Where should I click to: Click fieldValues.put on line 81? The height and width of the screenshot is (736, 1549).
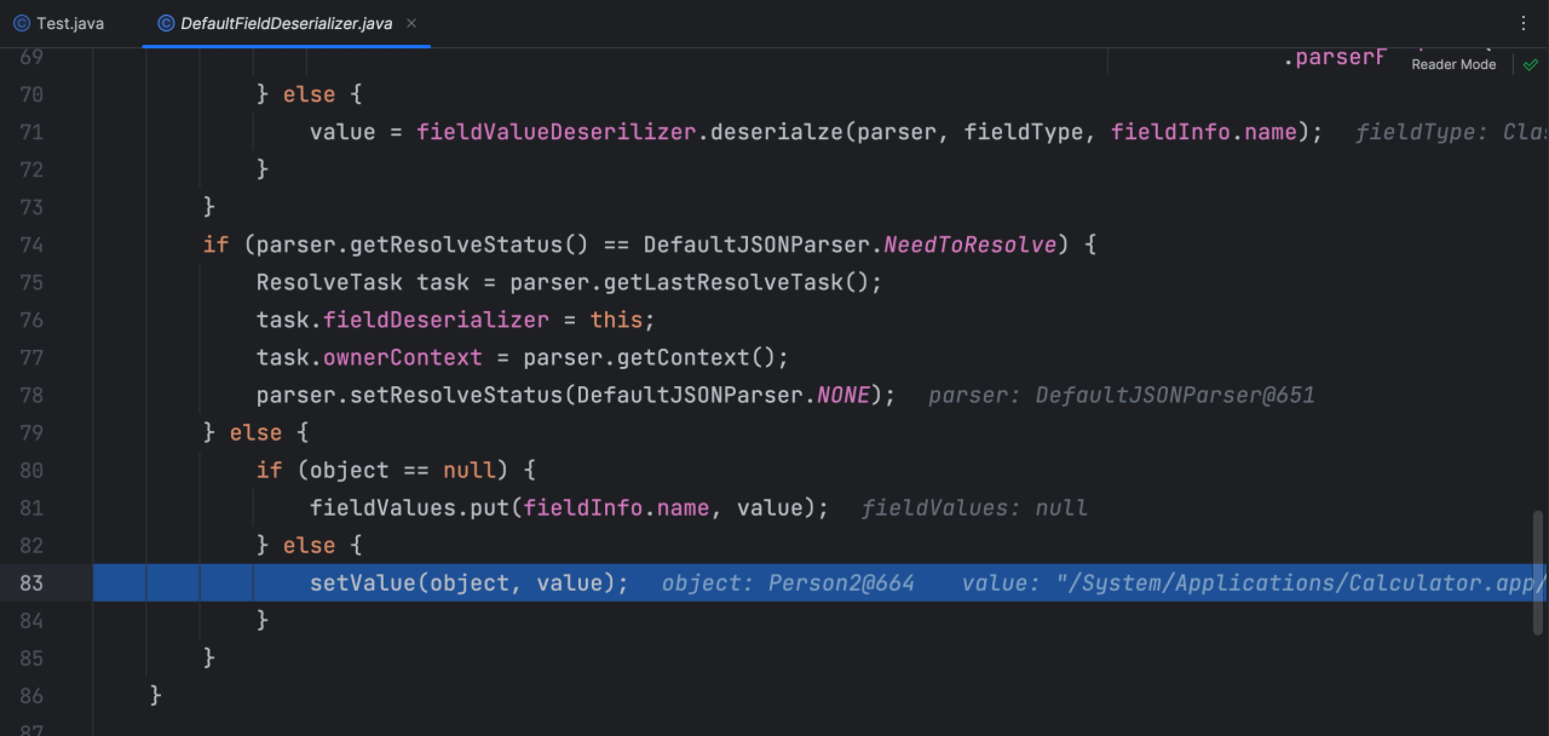(410, 508)
